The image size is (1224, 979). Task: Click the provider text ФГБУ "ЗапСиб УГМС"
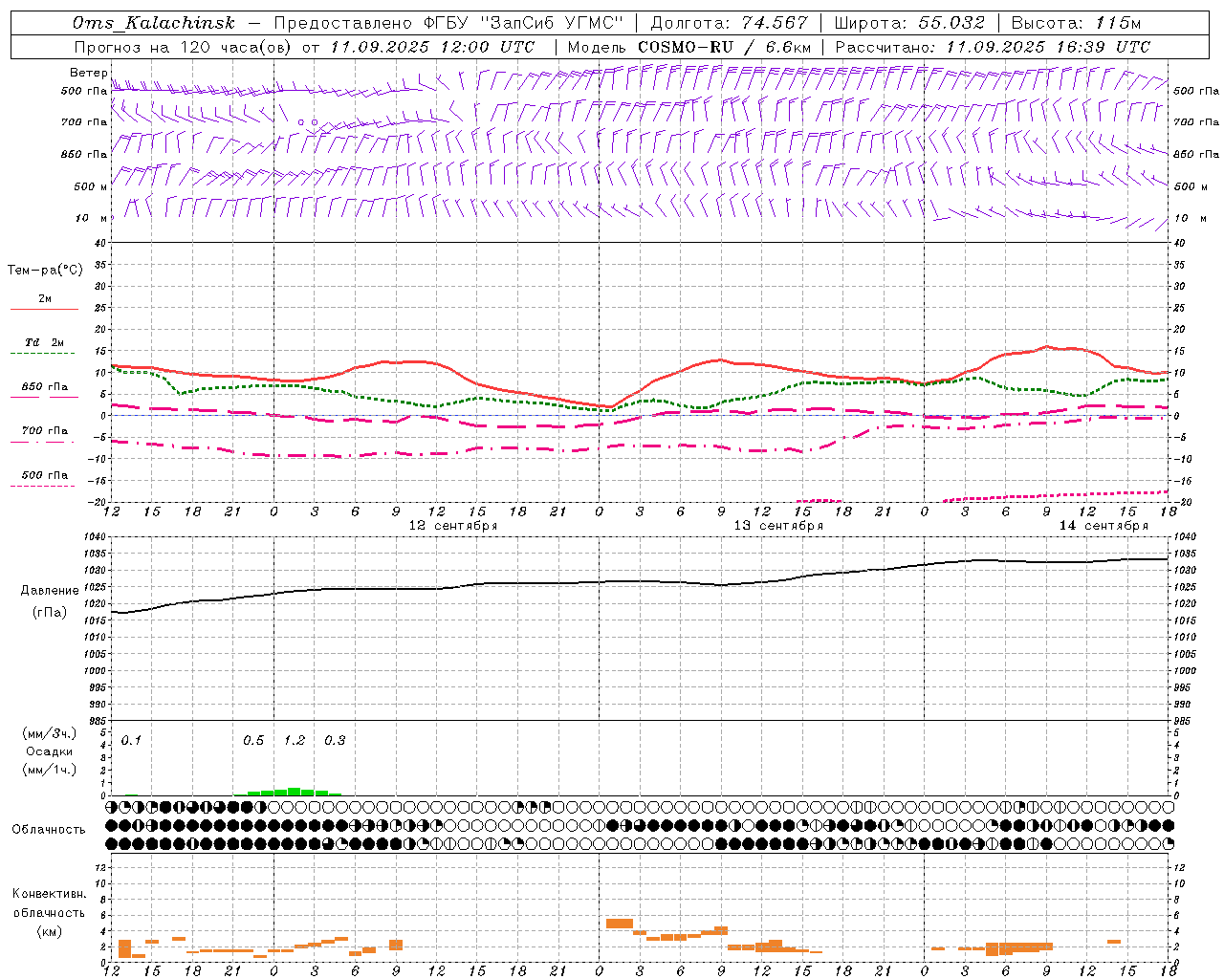point(524,23)
